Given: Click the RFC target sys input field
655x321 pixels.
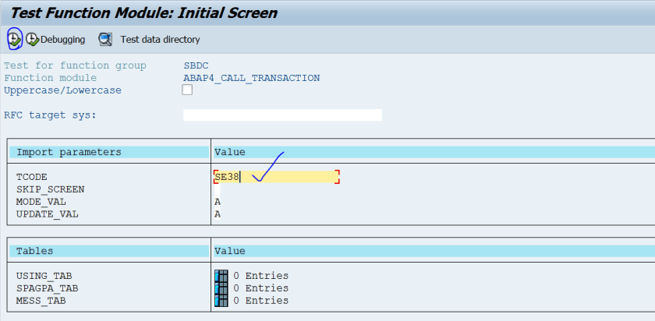Looking at the screenshot, I should [282, 115].
